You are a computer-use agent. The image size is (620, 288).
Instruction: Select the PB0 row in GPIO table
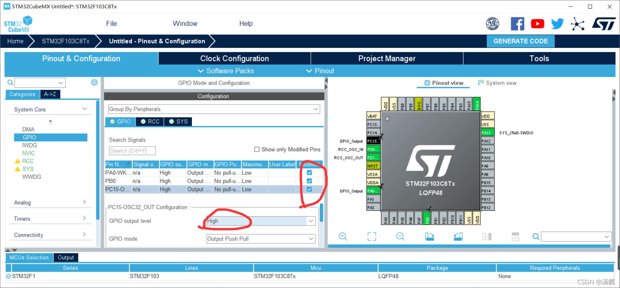point(213,181)
